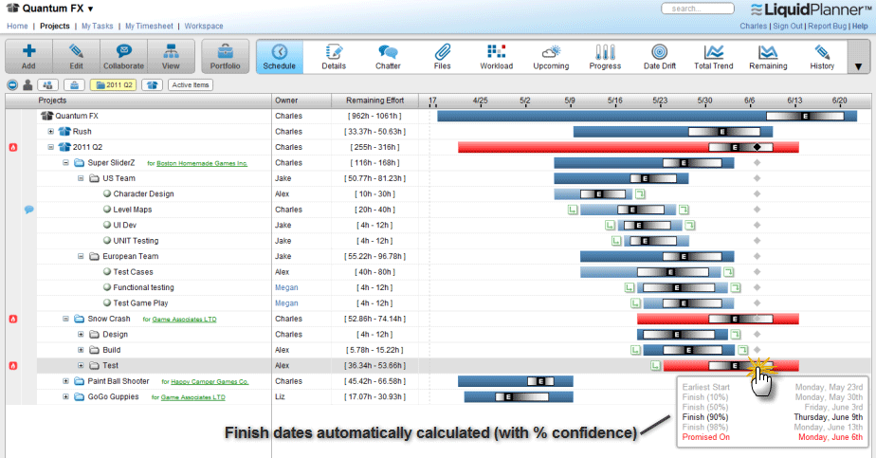Expand the Rush package row
The image size is (876, 458).
51,131
